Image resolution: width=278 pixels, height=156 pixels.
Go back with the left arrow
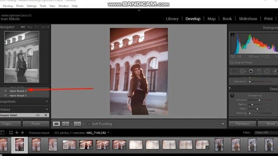17,133
